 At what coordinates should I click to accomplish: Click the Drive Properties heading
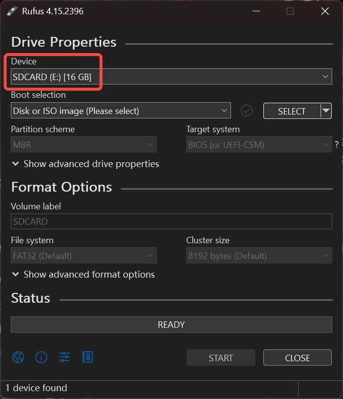tap(64, 42)
